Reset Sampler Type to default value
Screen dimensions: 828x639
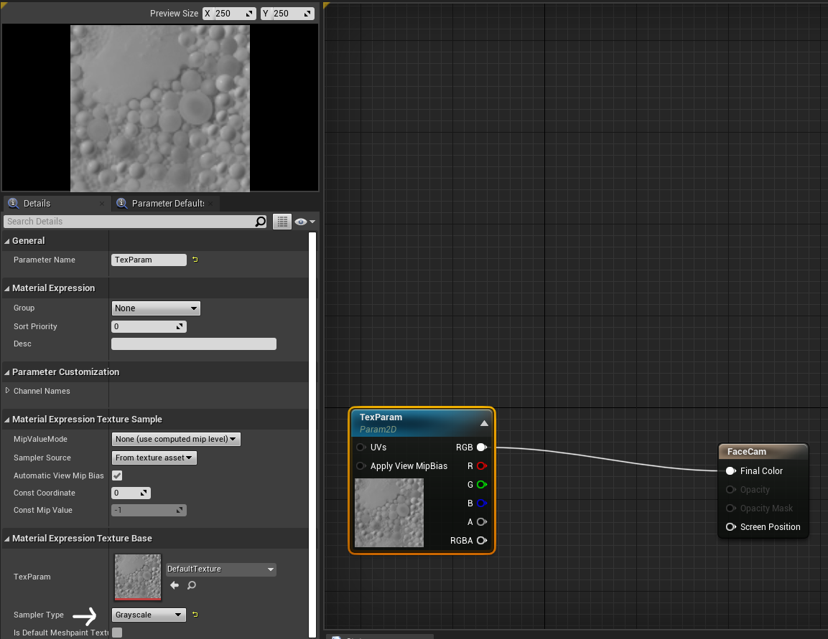coord(195,615)
